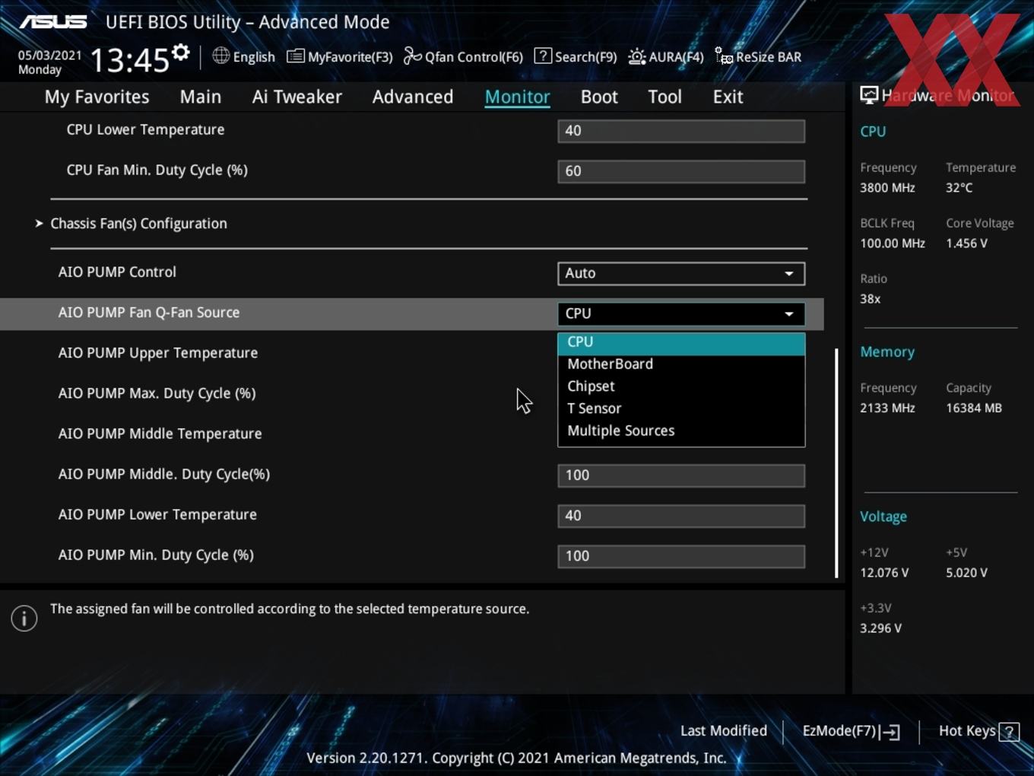Click the 3800 MHz frequency value
Screen dimensions: 1034x776
(x=887, y=188)
